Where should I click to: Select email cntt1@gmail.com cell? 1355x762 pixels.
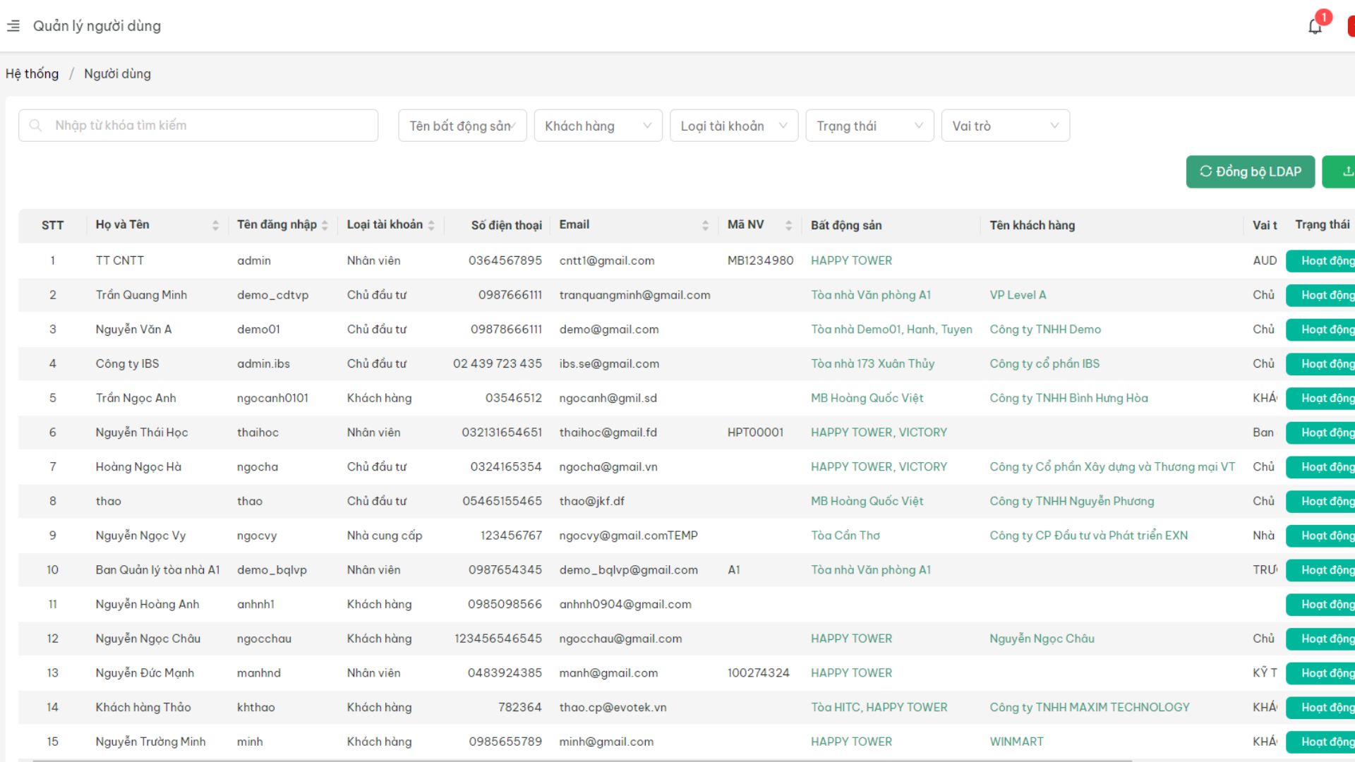[x=607, y=260]
